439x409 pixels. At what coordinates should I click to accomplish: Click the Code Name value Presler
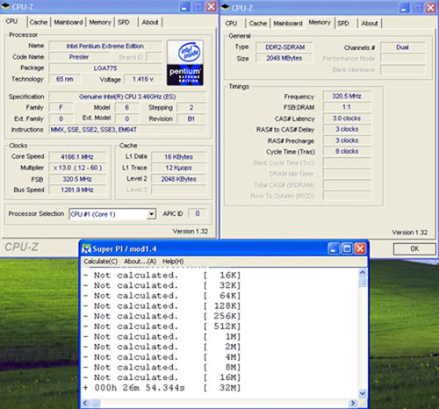coord(79,57)
